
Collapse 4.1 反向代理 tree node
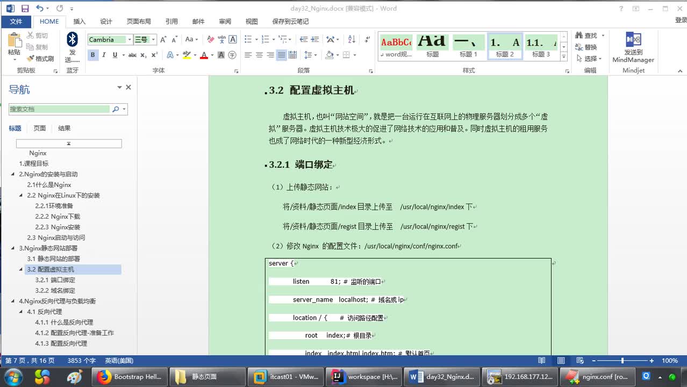[x=22, y=312]
